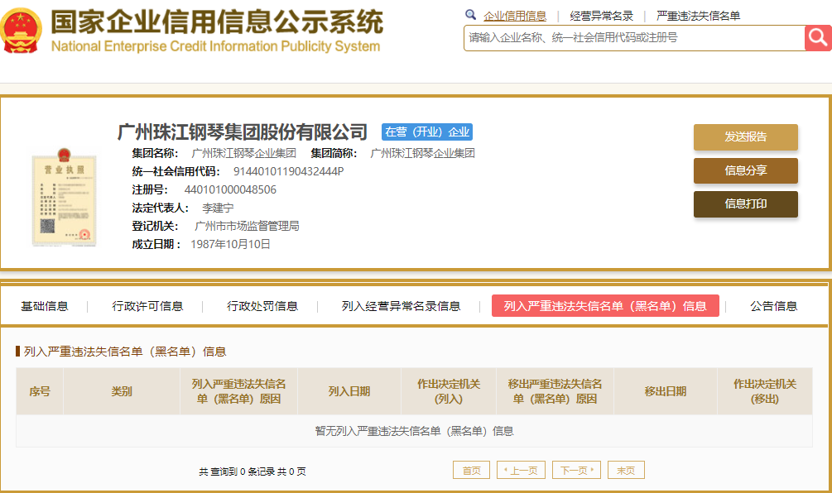This screenshot has height=493, width=832.
Task: Click the red search magnifier button
Action: point(817,37)
